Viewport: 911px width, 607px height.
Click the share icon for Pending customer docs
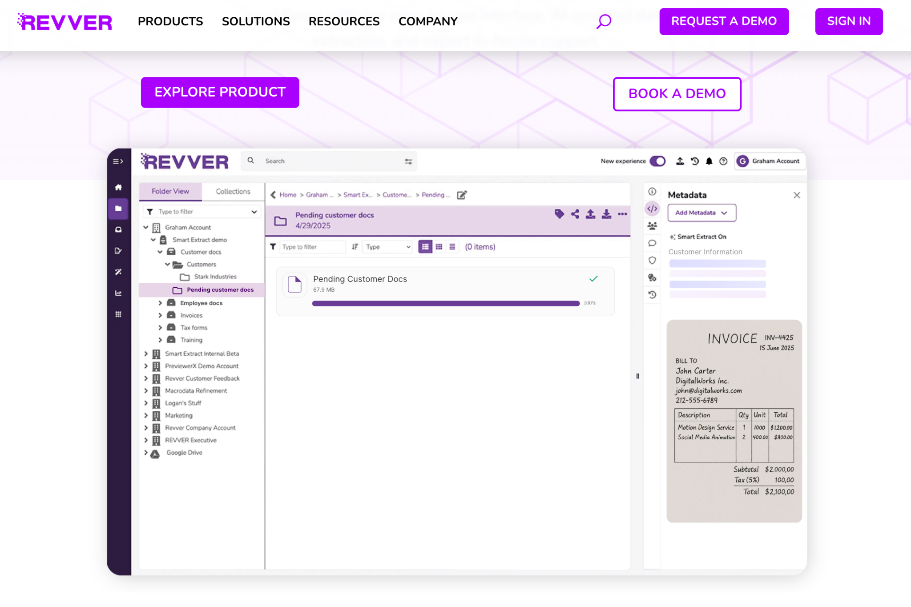click(575, 214)
